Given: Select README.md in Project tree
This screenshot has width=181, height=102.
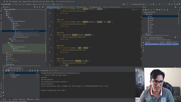Looking at the screenshot, I should point(11,65).
